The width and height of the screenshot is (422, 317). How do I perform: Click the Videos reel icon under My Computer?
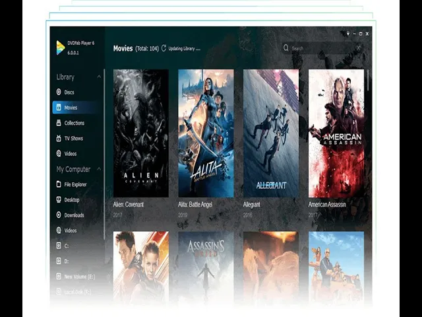click(x=59, y=230)
